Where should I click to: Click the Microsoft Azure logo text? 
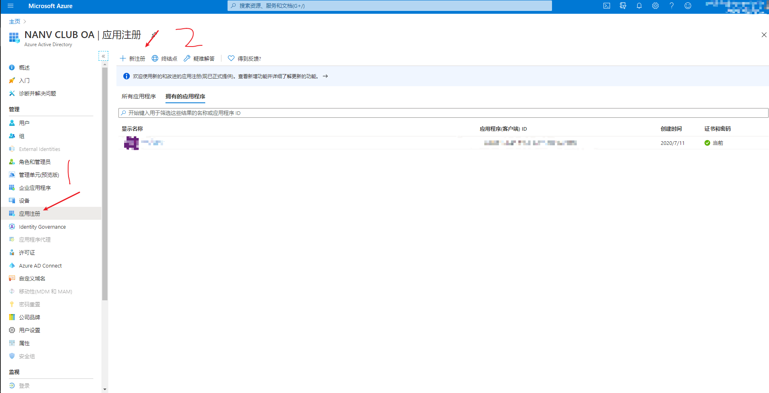pyautogui.click(x=50, y=6)
